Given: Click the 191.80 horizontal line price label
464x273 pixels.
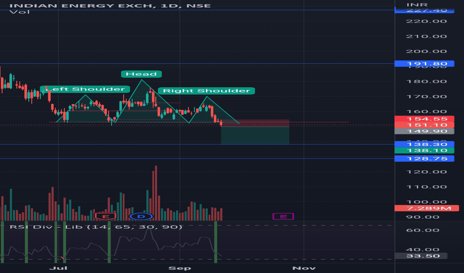Looking at the screenshot, I should pyautogui.click(x=424, y=64).
